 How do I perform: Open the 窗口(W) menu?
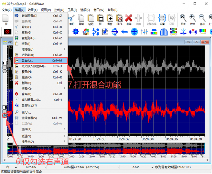(99, 10)
